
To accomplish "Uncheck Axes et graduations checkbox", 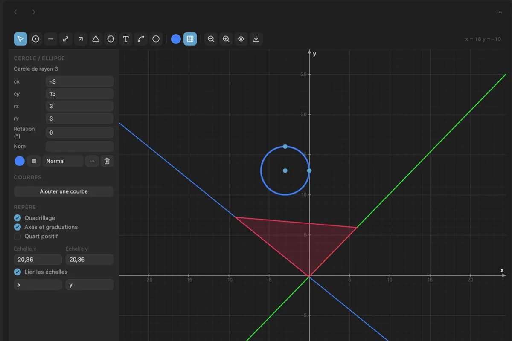I will tap(17, 227).
